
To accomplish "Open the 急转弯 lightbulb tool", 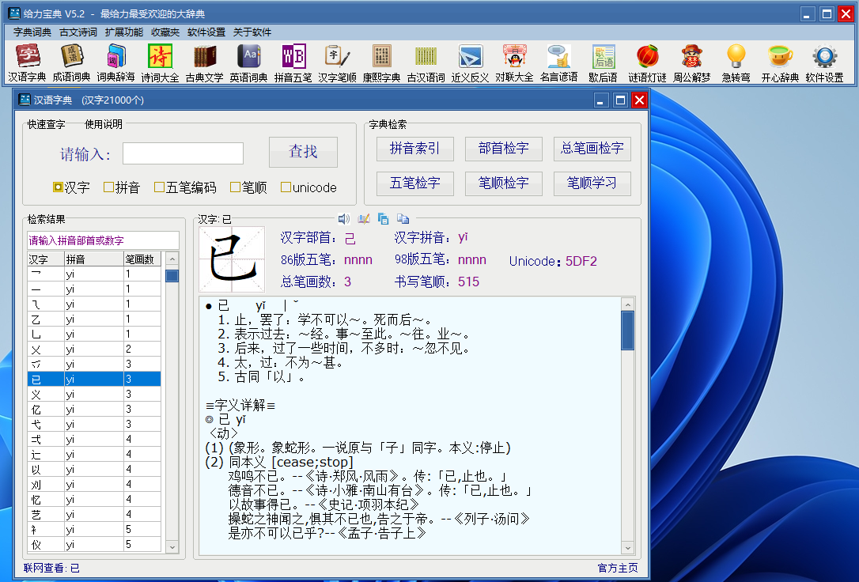I will (x=736, y=63).
